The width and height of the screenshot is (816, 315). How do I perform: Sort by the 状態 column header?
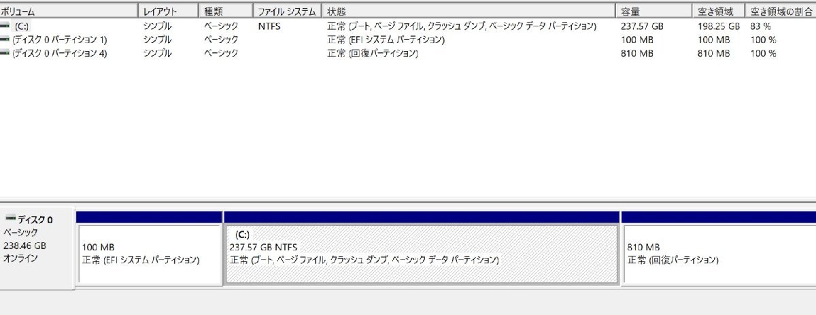[469, 12]
